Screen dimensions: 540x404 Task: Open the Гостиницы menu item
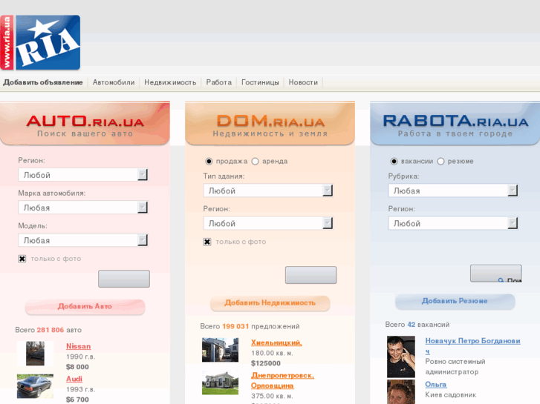(260, 82)
